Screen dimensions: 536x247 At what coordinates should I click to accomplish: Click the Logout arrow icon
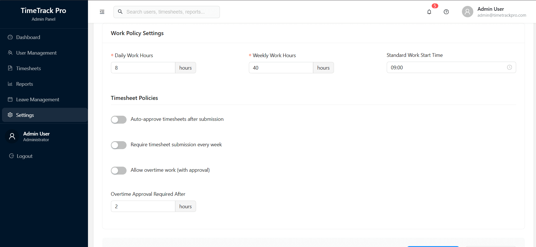pyautogui.click(x=12, y=156)
